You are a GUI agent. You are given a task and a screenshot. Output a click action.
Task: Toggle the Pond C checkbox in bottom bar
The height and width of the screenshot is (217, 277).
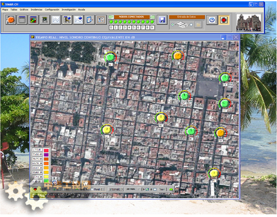92,189
